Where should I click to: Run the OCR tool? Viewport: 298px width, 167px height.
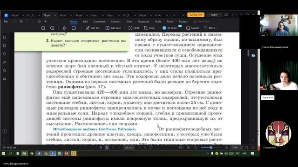click(134, 28)
